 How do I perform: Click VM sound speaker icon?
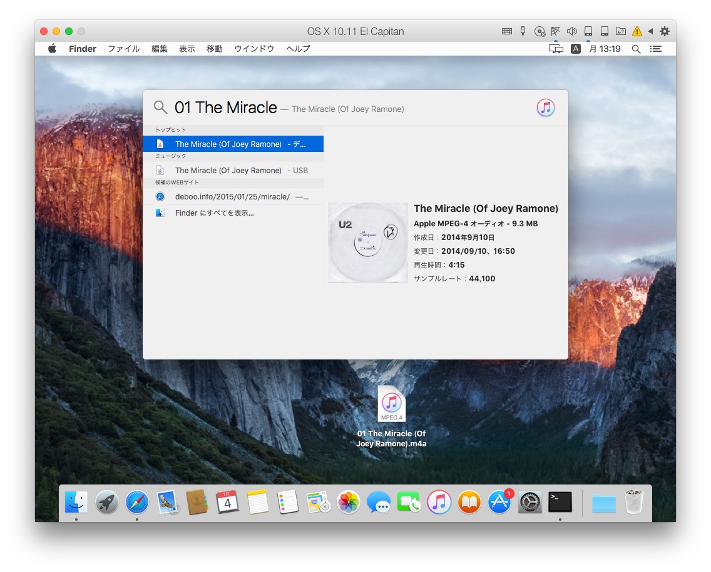click(x=572, y=31)
